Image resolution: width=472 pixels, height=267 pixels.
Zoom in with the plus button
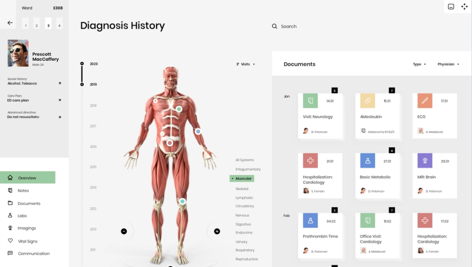pos(217,231)
